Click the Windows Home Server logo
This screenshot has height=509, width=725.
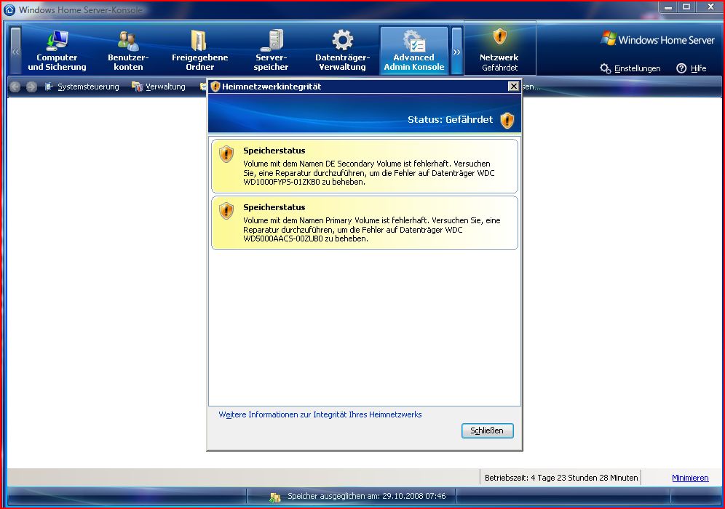[x=657, y=40]
